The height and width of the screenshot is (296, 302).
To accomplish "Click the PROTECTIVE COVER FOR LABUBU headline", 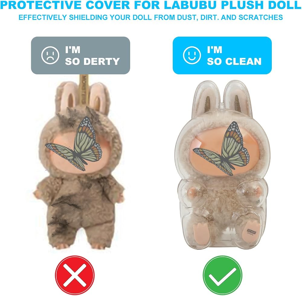I will [x=151, y=5].
